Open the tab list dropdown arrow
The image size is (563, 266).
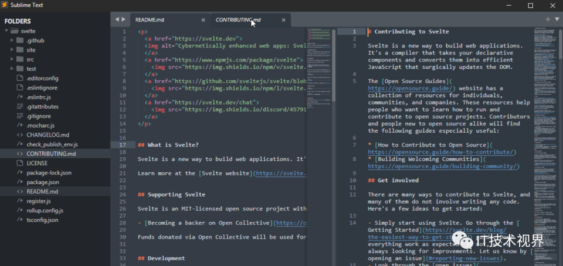557,19
